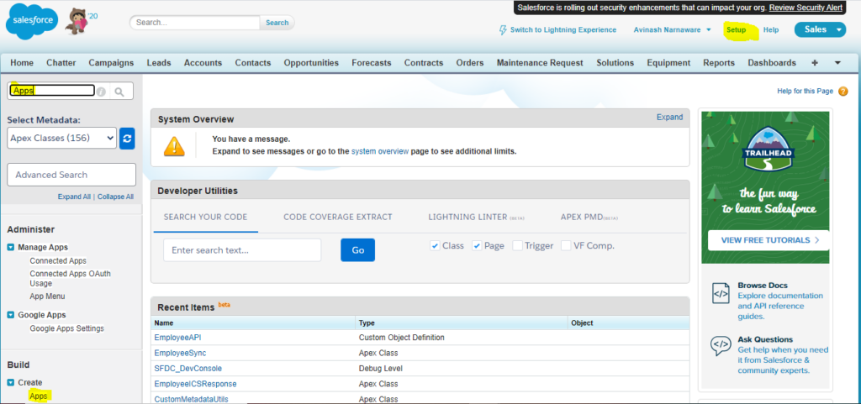This screenshot has height=404, width=861.
Task: Open Apps under Create
Action: [x=39, y=396]
